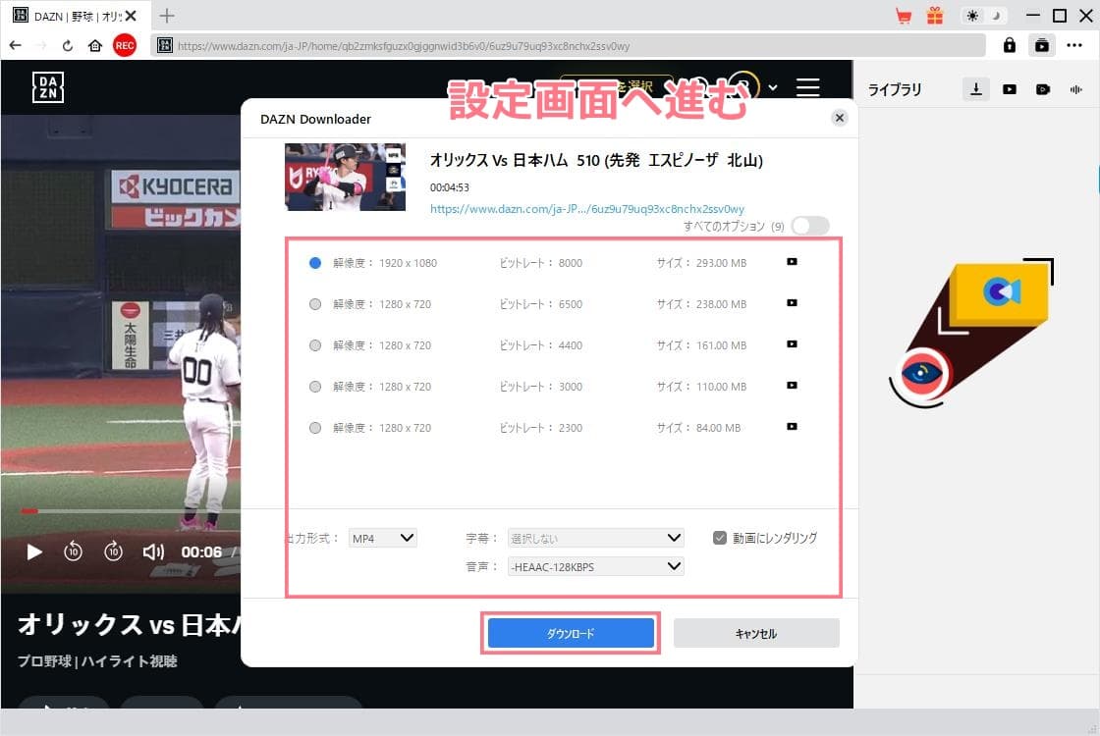This screenshot has width=1100, height=736.
Task: Click the ライブラリ heading
Action: tap(895, 89)
